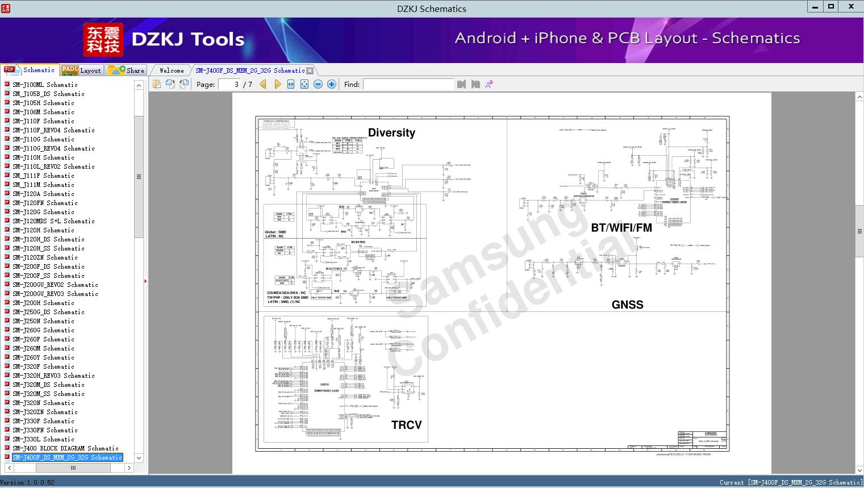864x488 pixels.
Task: Select SM-J330FN Schematic
Action: pos(45,430)
